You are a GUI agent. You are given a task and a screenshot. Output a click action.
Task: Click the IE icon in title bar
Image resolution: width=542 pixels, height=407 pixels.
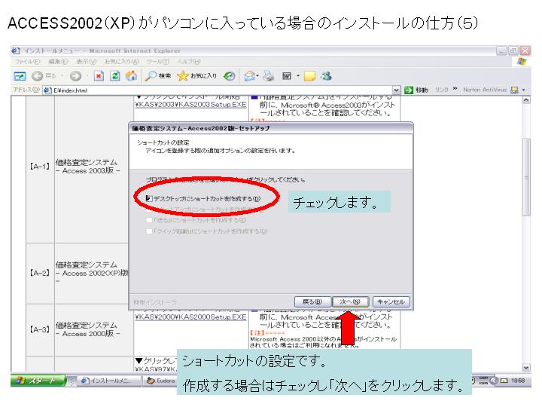16,51
